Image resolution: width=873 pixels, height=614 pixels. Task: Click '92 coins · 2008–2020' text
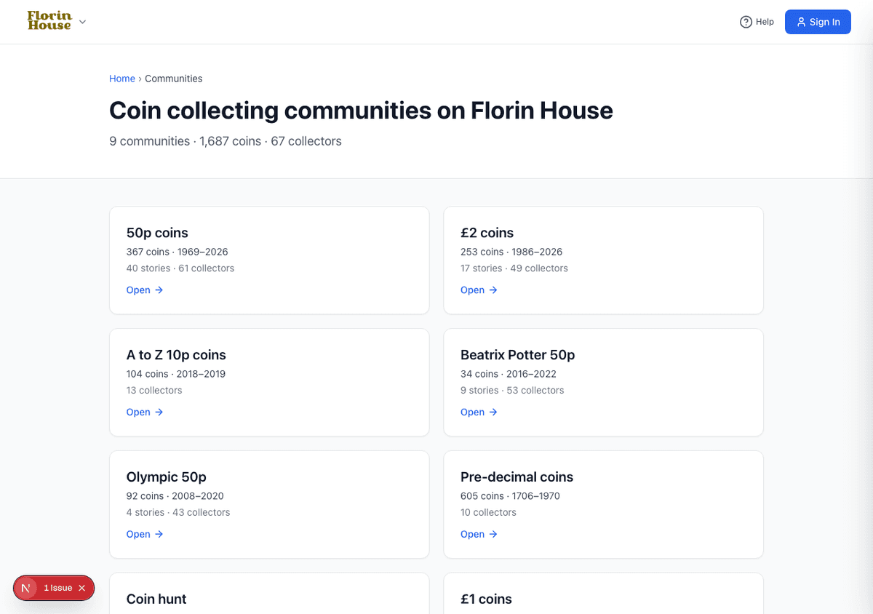(x=175, y=496)
